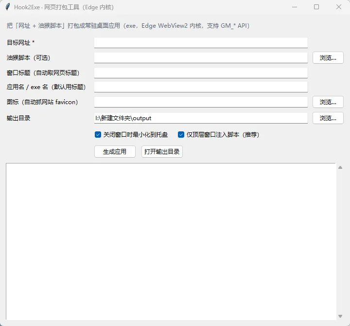Browse for the 输出目录 folder
The image size is (350, 326).
(328, 118)
